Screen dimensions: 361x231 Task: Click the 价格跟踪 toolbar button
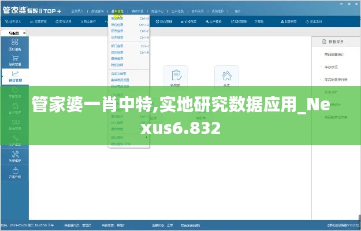tap(188, 21)
